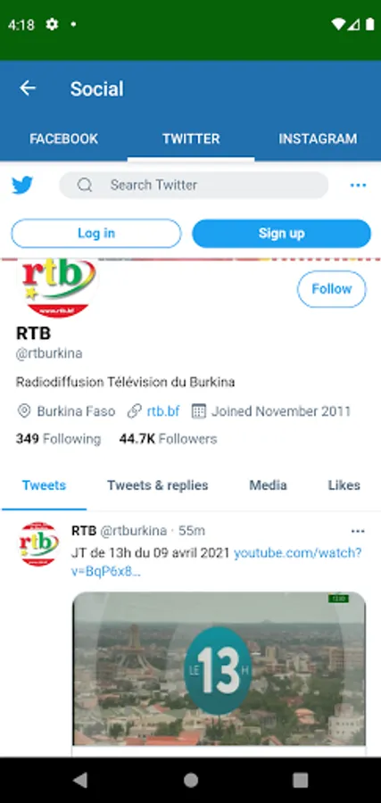Tap the back arrow beside Social
381x803 pixels.
[28, 88]
